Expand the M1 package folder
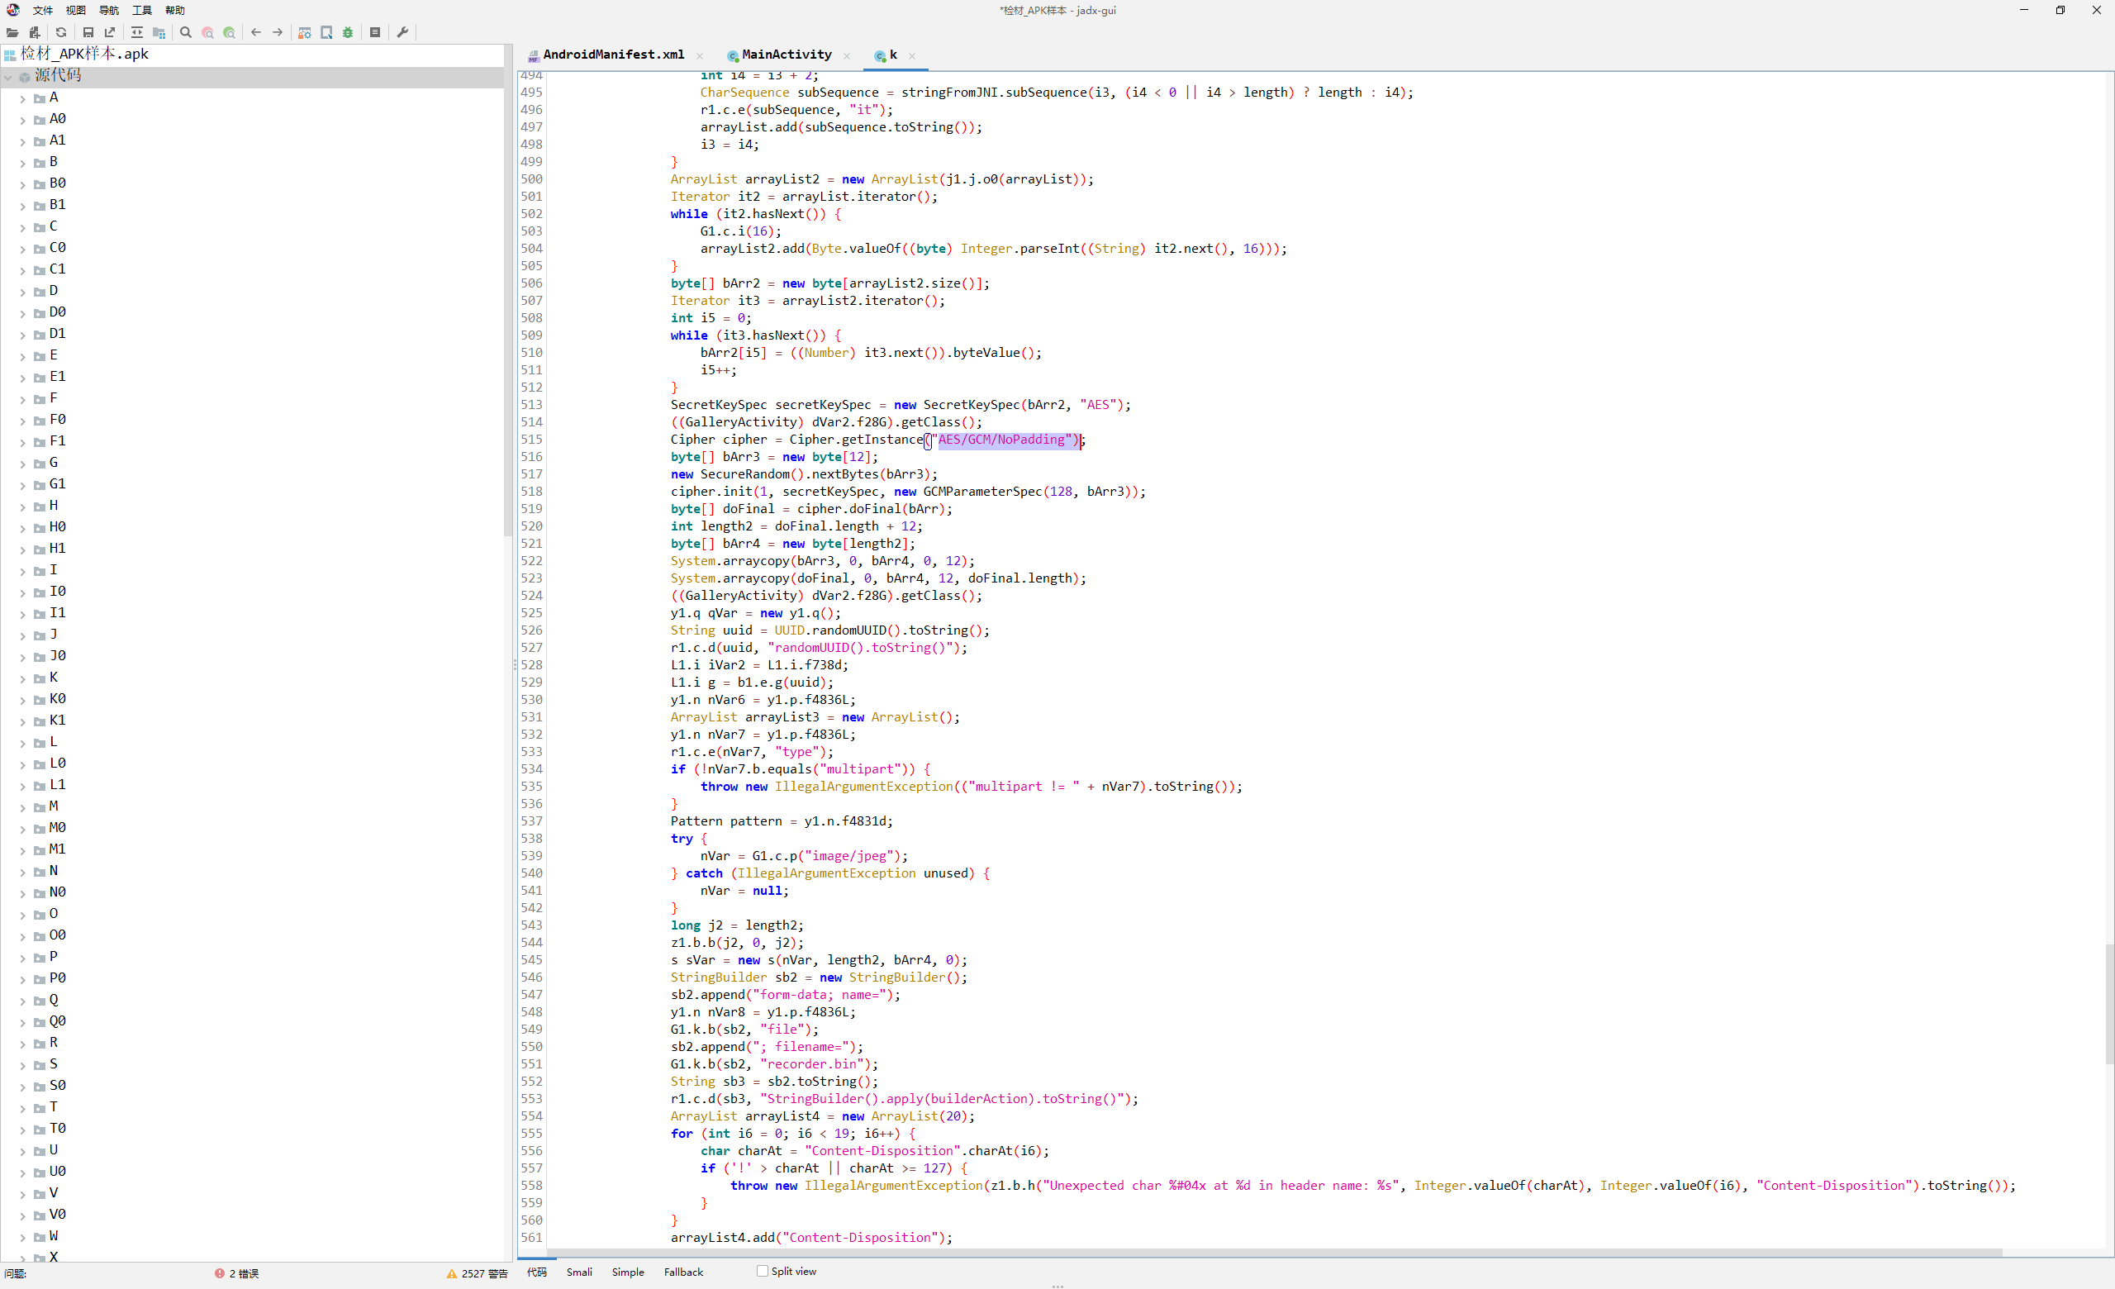 [x=22, y=850]
